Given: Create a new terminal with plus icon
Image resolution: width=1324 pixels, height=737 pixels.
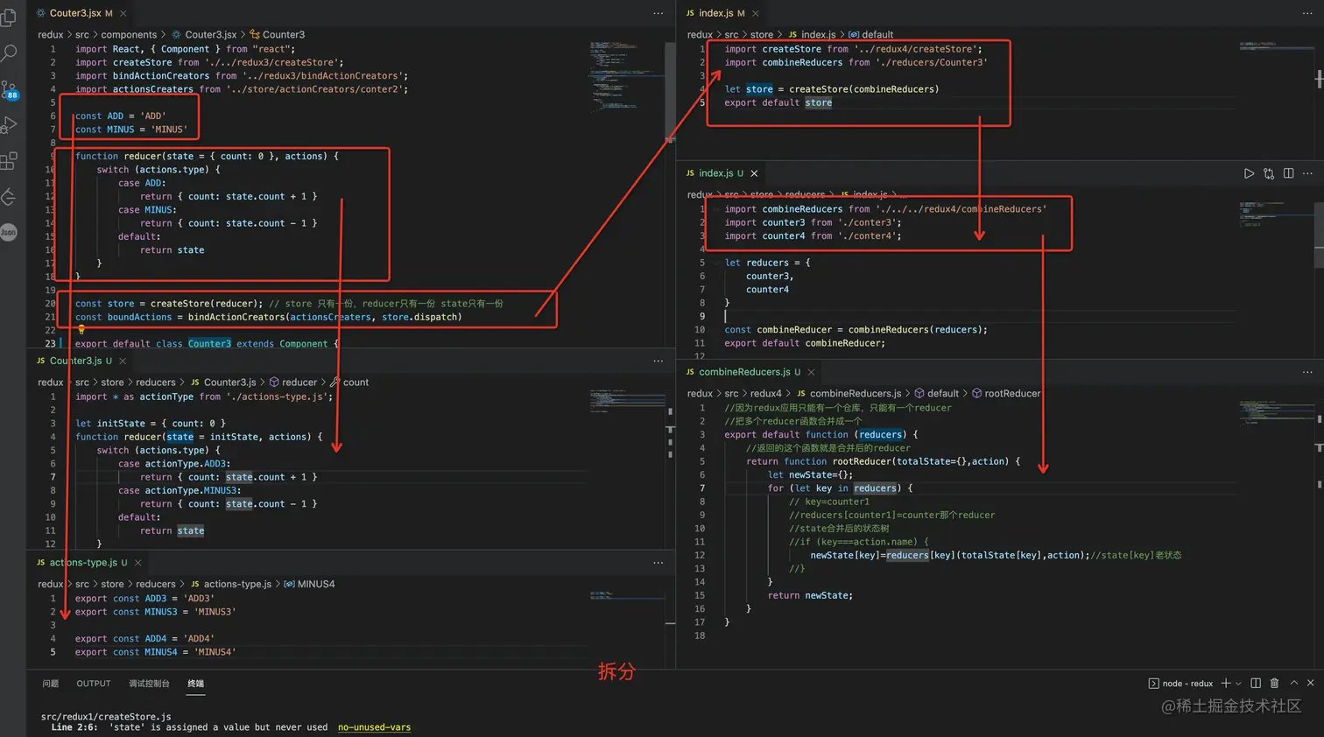Looking at the screenshot, I should click(x=1226, y=683).
